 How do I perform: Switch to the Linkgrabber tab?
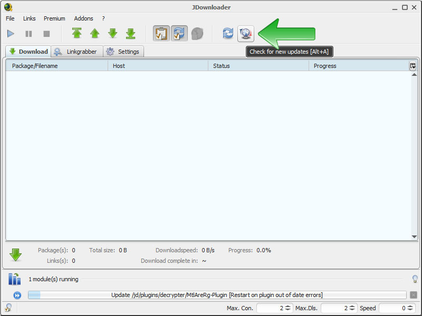[x=77, y=51]
